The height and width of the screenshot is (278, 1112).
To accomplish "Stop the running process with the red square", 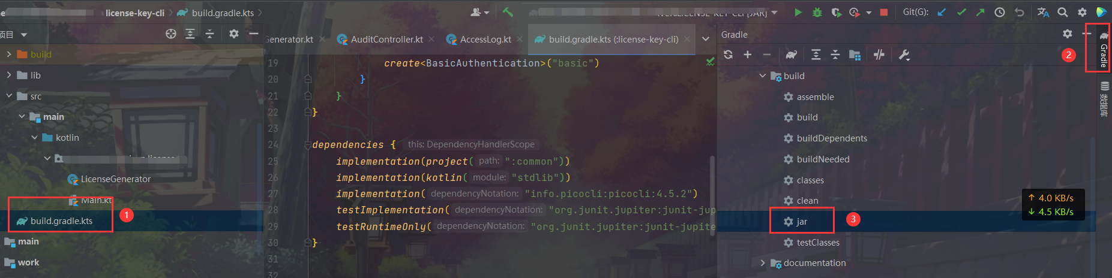I will (883, 12).
